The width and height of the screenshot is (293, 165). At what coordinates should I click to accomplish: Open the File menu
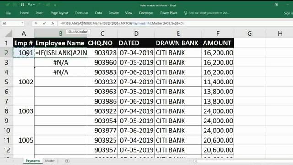pos(8,13)
